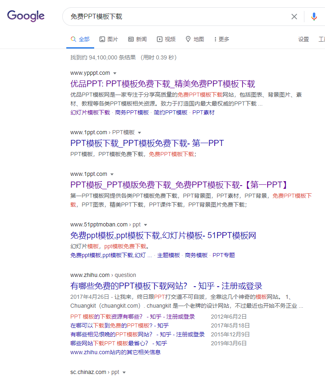325x376 pixels.
Task: Open www.zhihu.com站内的其它相关信息 link
Action: [115, 352]
